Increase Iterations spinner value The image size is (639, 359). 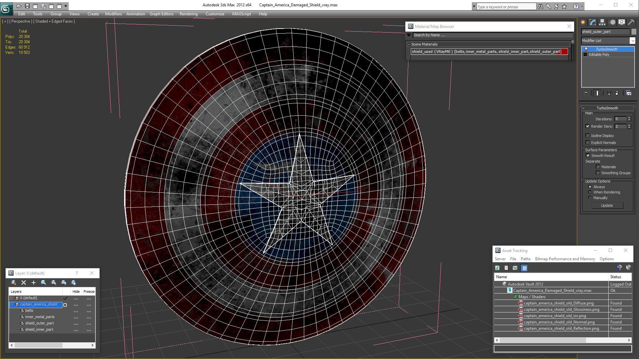[x=629, y=118]
